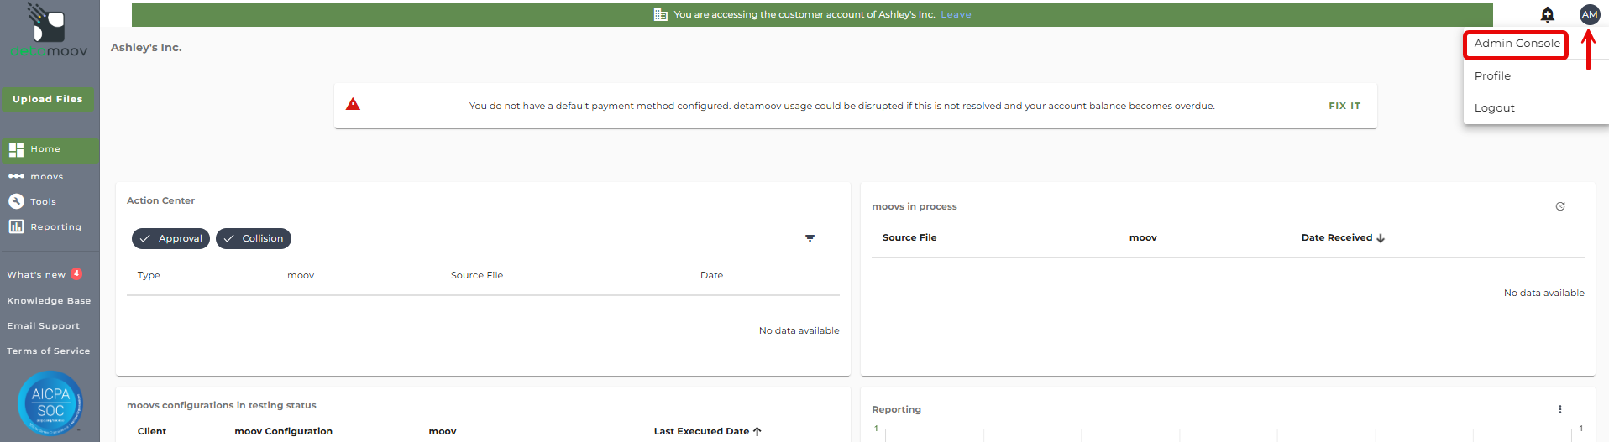Click the Upload Files button
Viewport: 1609px width, 442px height.
click(x=48, y=99)
